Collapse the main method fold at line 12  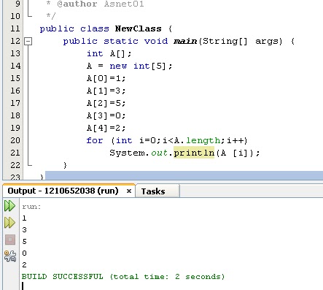tap(28, 42)
